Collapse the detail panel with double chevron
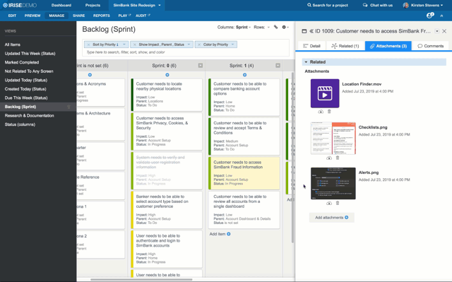Viewport: 452px width, 282px height. (x=311, y=31)
